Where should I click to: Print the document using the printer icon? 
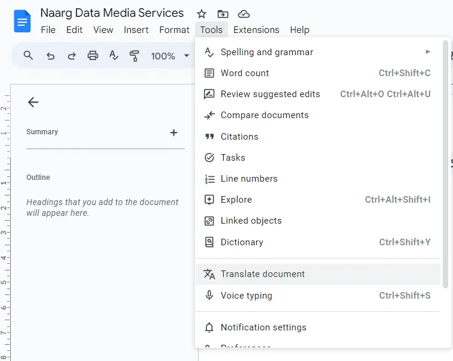click(x=92, y=56)
